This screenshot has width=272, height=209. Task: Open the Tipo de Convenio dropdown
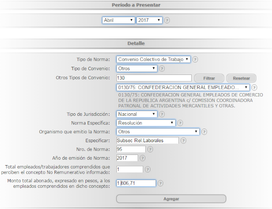(137, 69)
